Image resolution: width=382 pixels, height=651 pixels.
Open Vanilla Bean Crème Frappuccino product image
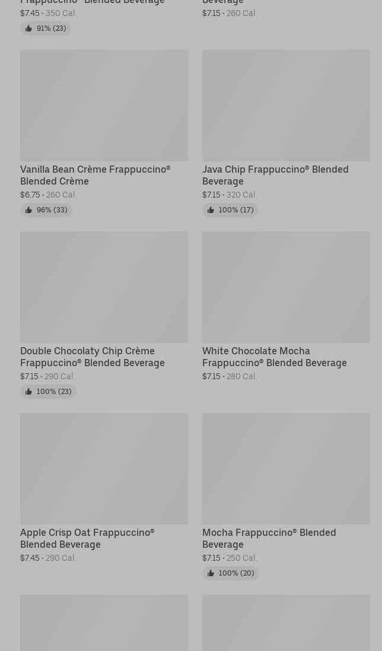104,105
